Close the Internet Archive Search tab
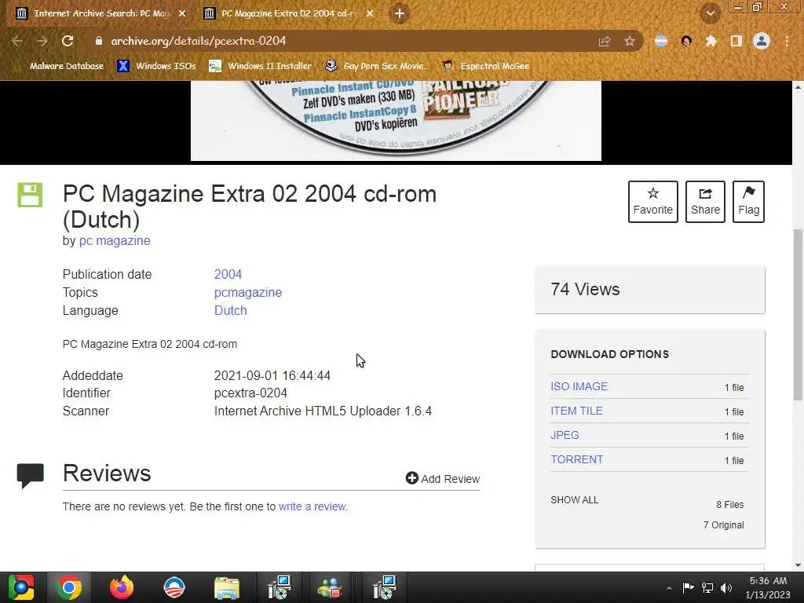This screenshot has width=804, height=603. [x=182, y=13]
